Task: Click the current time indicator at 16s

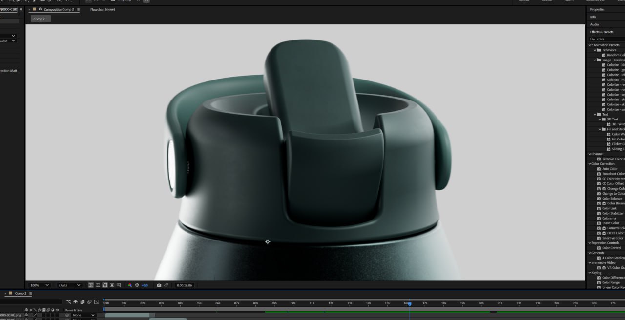Action: tap(409, 304)
